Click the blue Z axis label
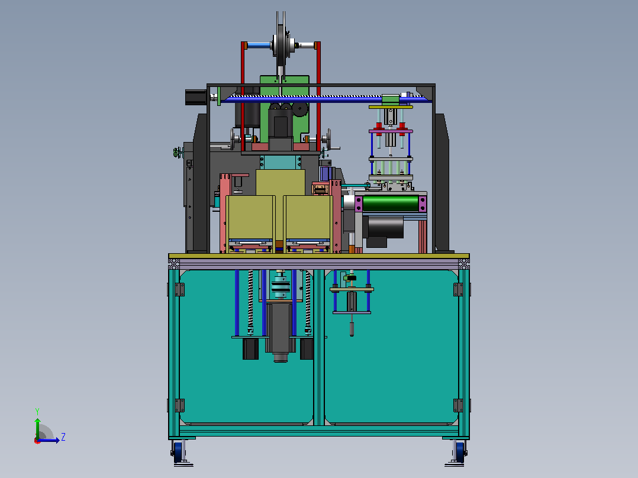 63,437
